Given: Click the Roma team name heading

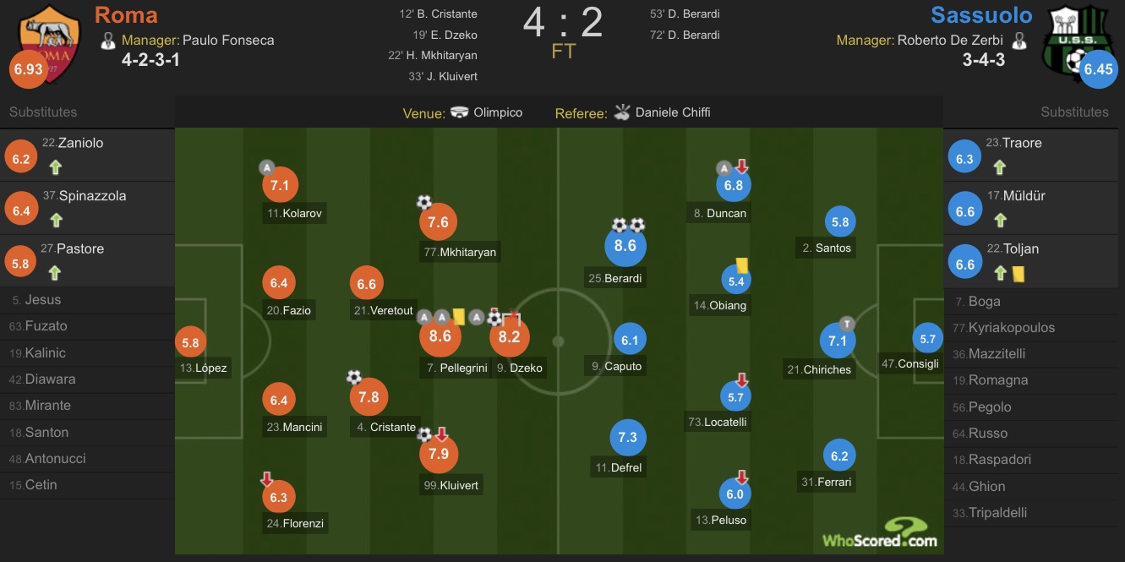Looking at the screenshot, I should click(x=126, y=14).
